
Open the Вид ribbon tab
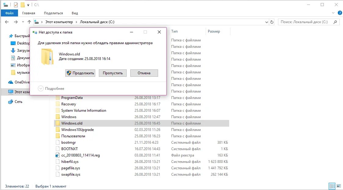75,13
